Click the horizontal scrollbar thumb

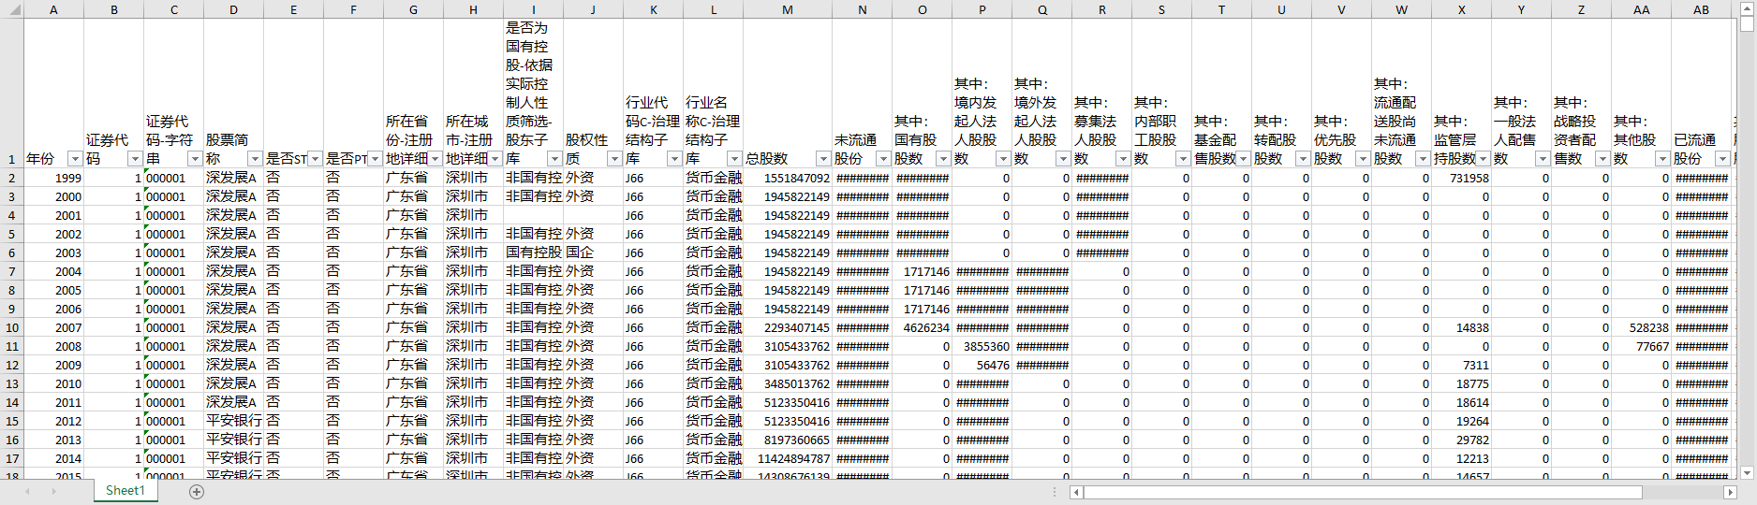tap(1363, 492)
